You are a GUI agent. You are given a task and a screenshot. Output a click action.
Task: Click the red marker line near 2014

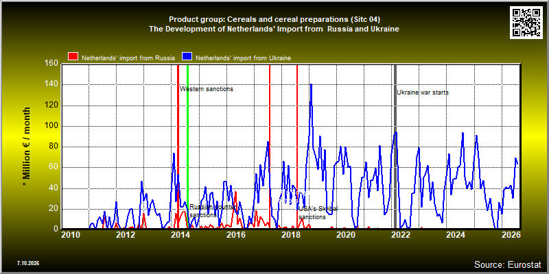pos(178,147)
